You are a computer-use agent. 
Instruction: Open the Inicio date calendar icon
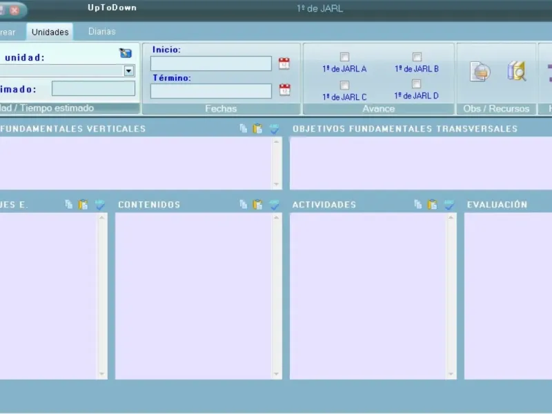coord(284,63)
